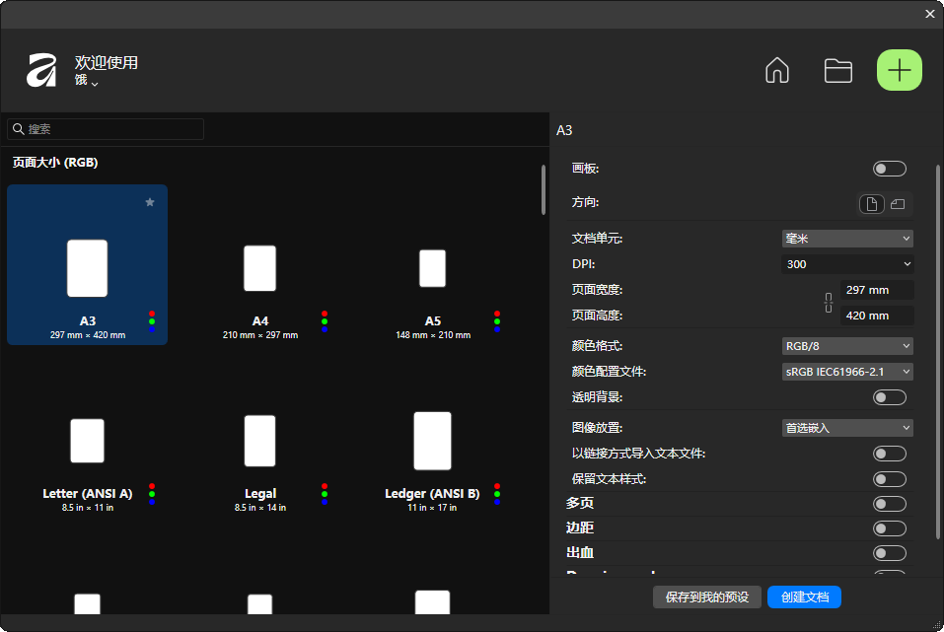Viewport: 944px width, 632px height.
Task: Close the welcome window
Action: pos(929,14)
